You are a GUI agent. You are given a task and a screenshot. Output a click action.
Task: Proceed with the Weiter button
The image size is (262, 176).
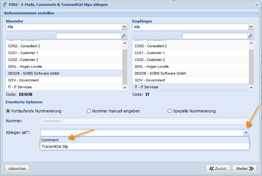coord(244,169)
